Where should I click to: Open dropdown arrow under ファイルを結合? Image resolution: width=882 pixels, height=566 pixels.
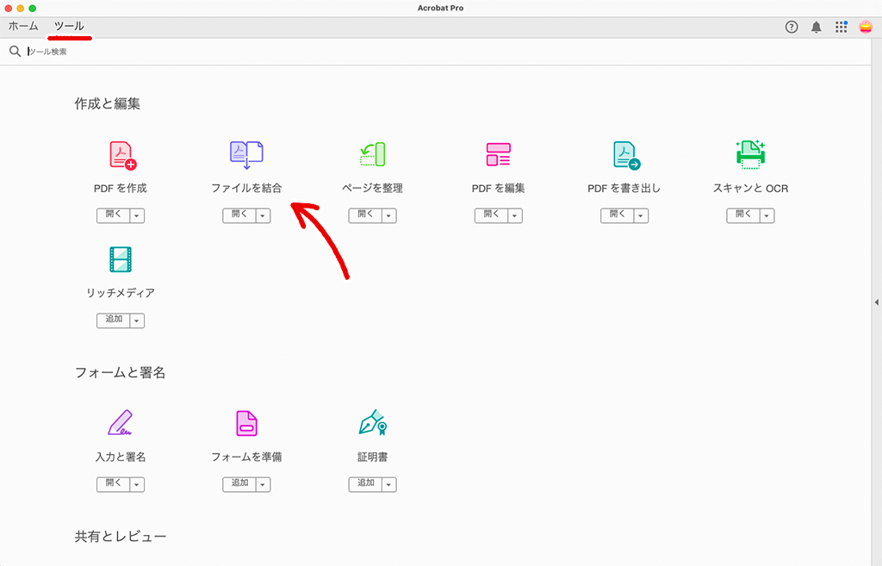tap(263, 215)
